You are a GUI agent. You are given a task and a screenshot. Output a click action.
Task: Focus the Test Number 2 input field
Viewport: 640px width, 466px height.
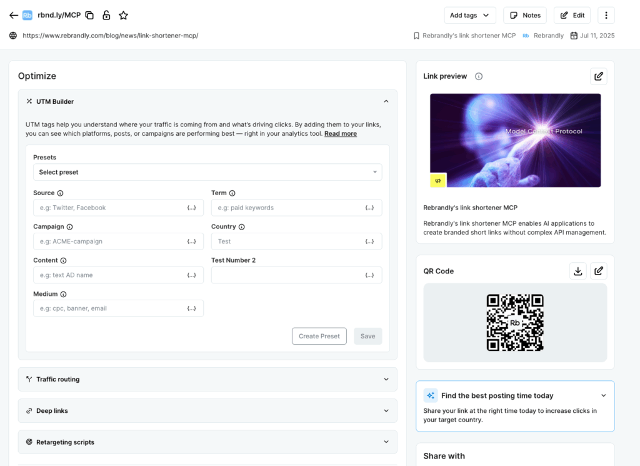[x=296, y=275]
